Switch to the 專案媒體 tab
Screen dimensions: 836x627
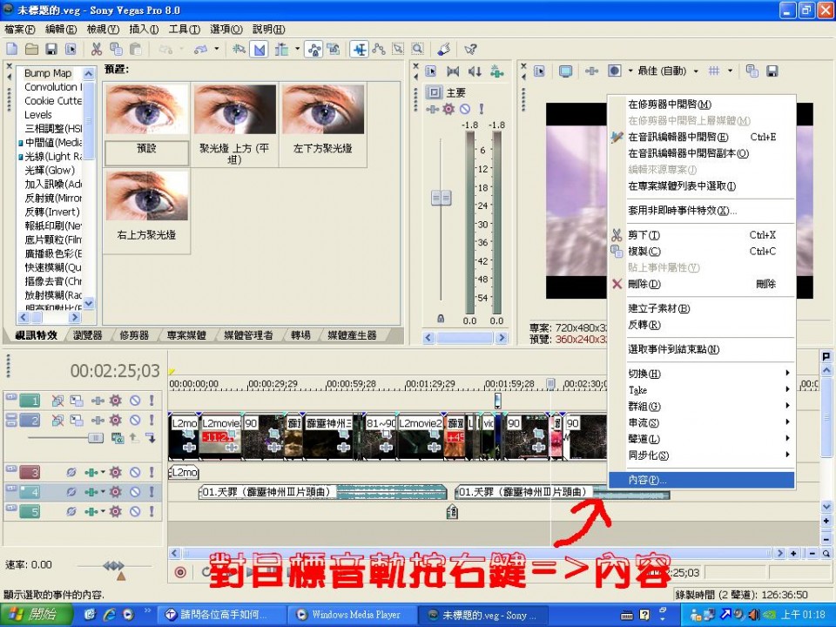(186, 334)
